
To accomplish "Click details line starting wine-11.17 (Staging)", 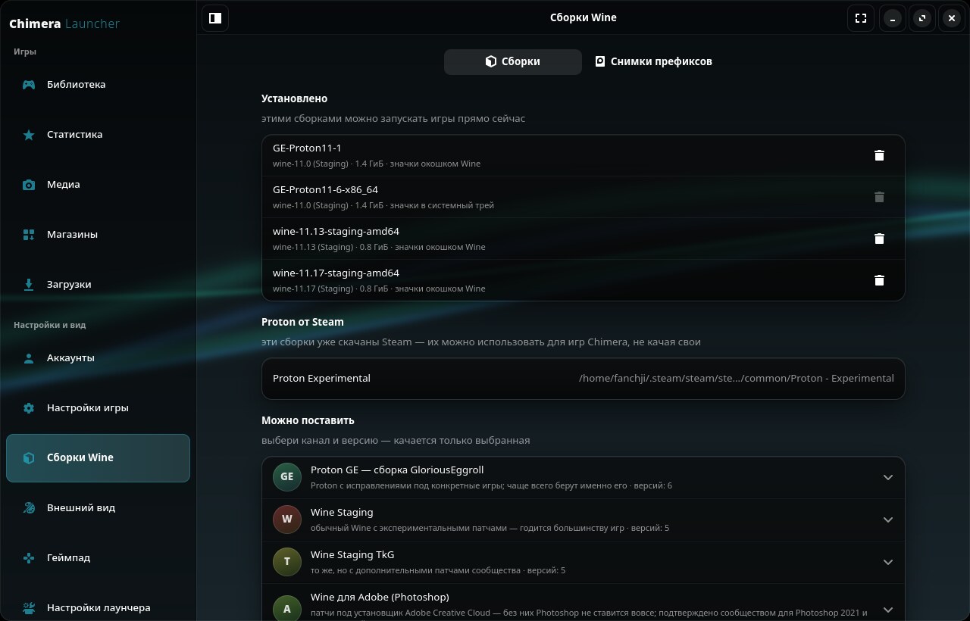I will pos(379,289).
